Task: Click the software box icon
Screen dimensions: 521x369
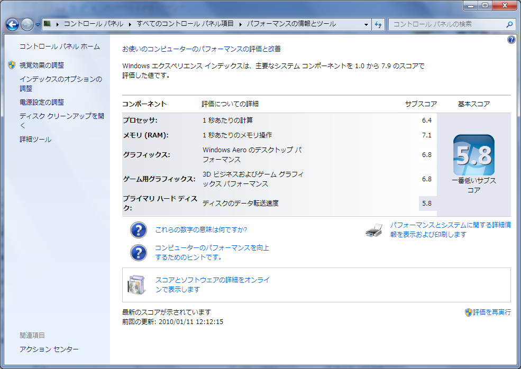Action: (136, 284)
